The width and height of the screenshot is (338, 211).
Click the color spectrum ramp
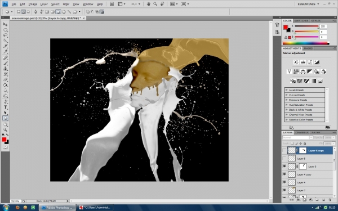pos(306,43)
